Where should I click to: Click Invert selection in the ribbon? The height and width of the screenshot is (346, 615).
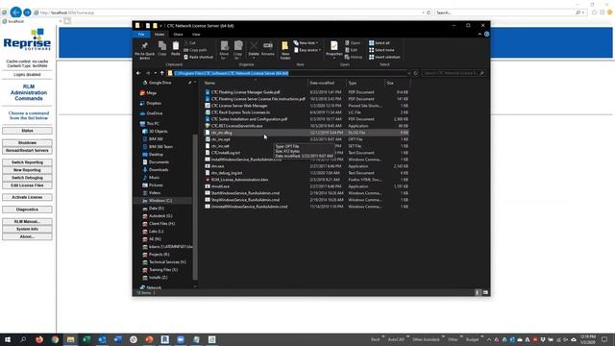click(x=384, y=57)
